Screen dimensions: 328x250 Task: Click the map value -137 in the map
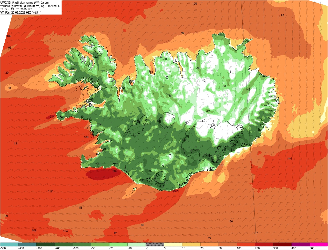pos(158,121)
